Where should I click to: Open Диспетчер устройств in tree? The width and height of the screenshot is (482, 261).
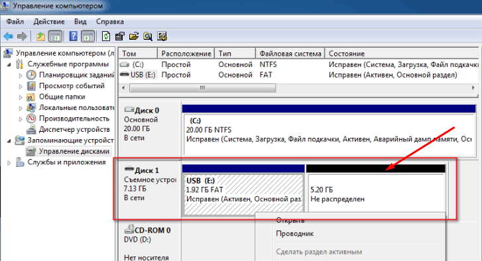tap(74, 130)
